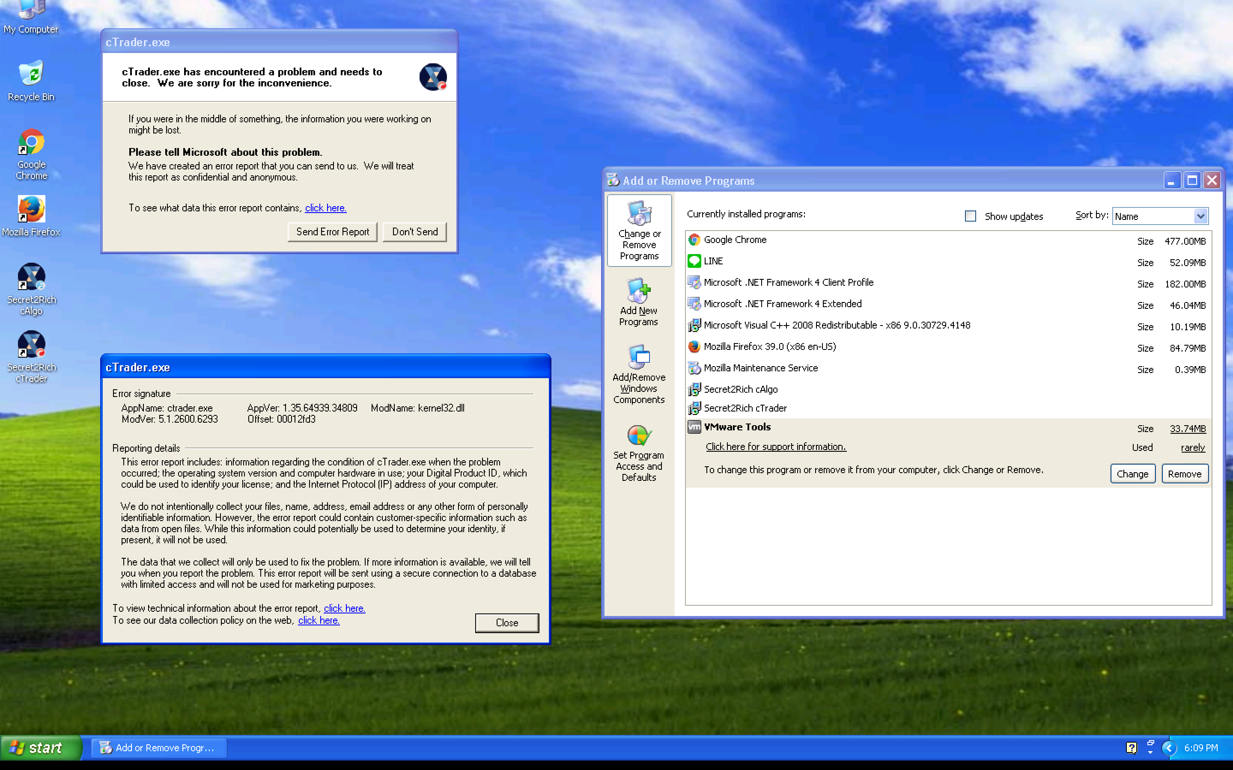Select Mozilla Firefox desktop shortcut
The image size is (1233, 770).
pos(31,216)
